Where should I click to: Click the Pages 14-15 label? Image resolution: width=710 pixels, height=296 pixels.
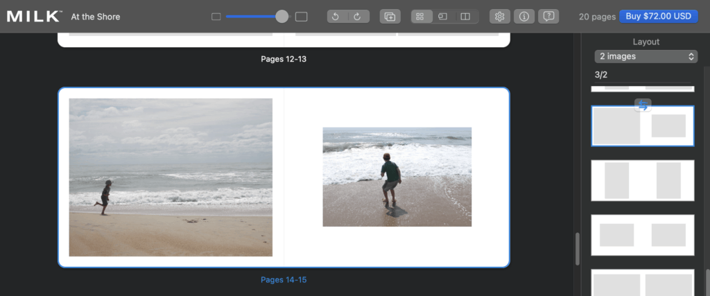284,279
